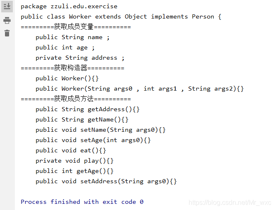Click the 'public class Worker extends Object' line
275x210 pixels.
pyautogui.click(x=121, y=17)
